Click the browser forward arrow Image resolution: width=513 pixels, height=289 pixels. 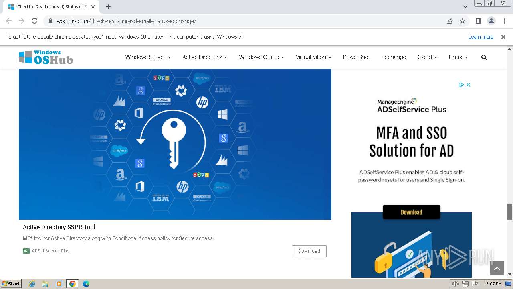(22, 21)
